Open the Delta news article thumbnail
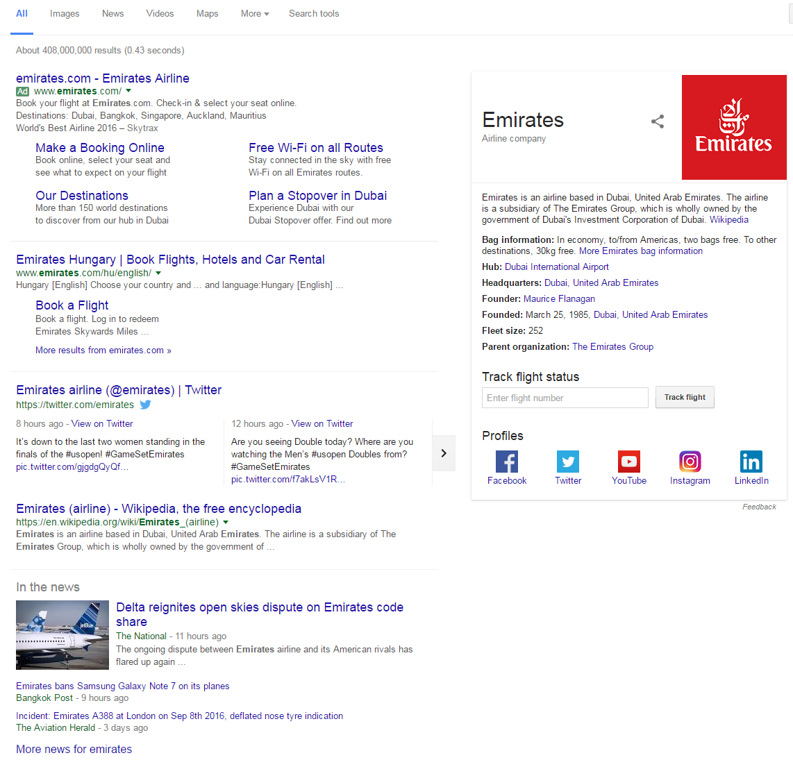The image size is (793, 760). (62, 635)
